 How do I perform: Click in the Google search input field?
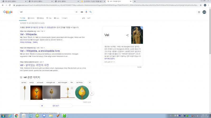(47, 12)
